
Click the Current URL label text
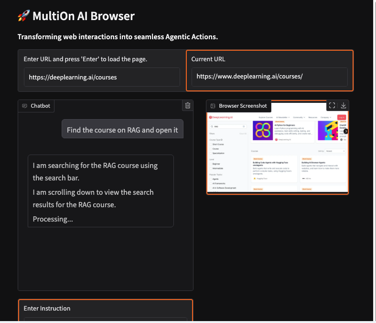click(x=208, y=59)
